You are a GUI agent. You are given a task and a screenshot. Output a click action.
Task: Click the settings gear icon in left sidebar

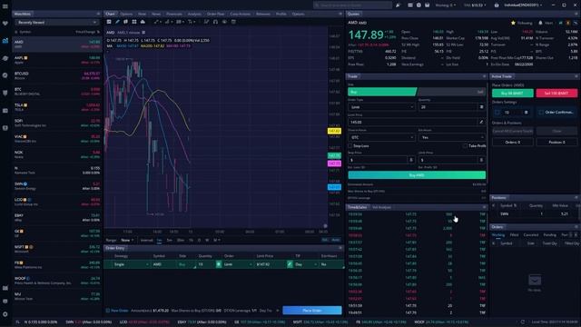coord(5,314)
